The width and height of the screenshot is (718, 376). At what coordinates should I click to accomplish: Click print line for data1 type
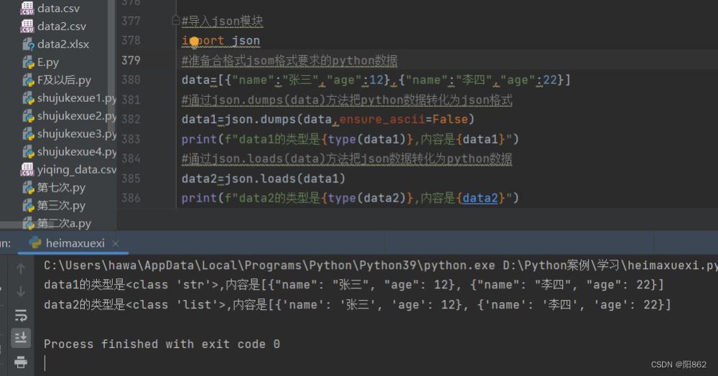pyautogui.click(x=350, y=139)
